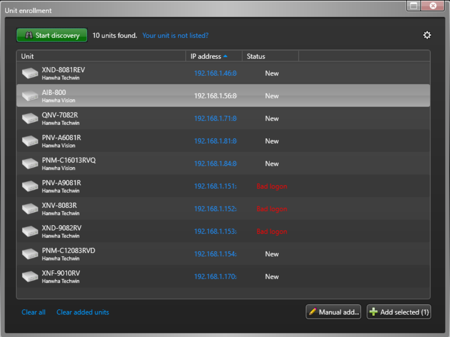This screenshot has width=450, height=337.
Task: Open IP link 192.168.1.71
Action: (216, 118)
